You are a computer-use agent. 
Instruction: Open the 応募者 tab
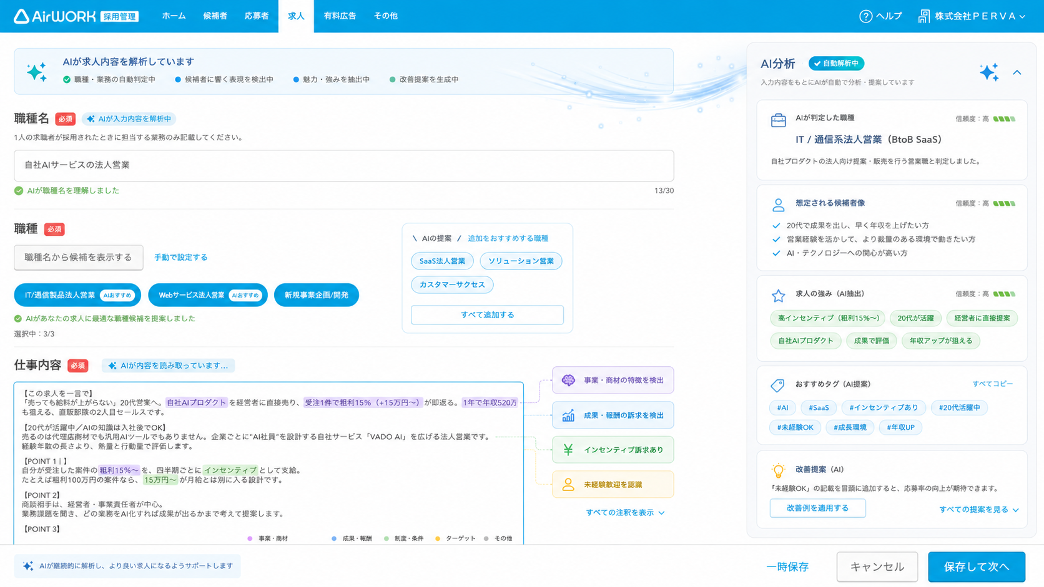tap(257, 16)
